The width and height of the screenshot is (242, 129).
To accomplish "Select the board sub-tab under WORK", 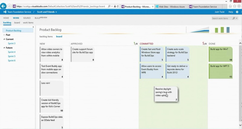I will pyautogui.click(x=17, y=22).
